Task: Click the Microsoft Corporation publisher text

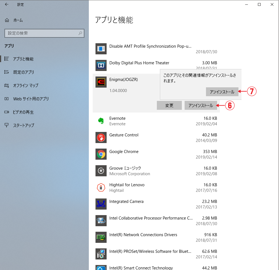Action: pyautogui.click(x=130, y=174)
